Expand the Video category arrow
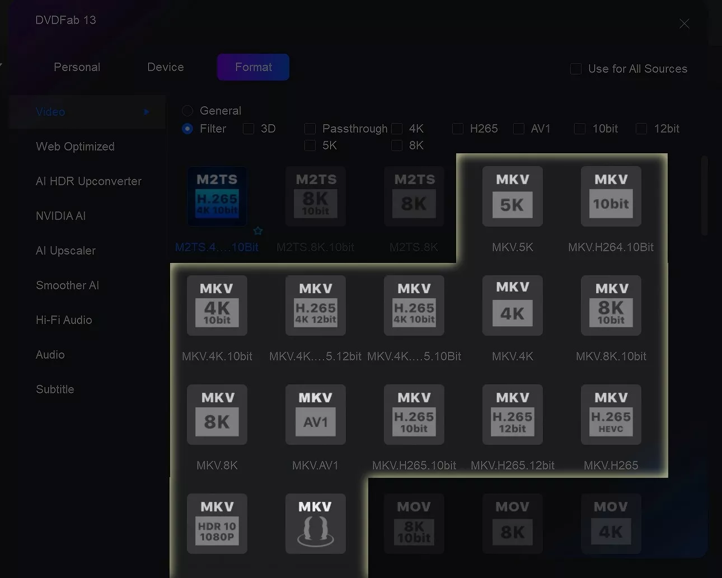 tap(147, 112)
